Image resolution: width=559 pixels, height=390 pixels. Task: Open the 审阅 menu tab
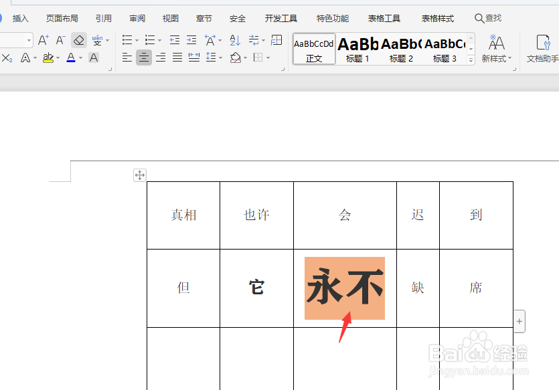pyautogui.click(x=137, y=18)
